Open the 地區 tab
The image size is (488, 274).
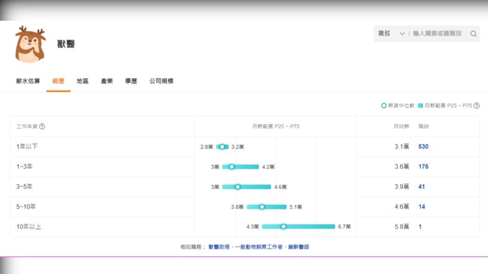[x=82, y=81]
